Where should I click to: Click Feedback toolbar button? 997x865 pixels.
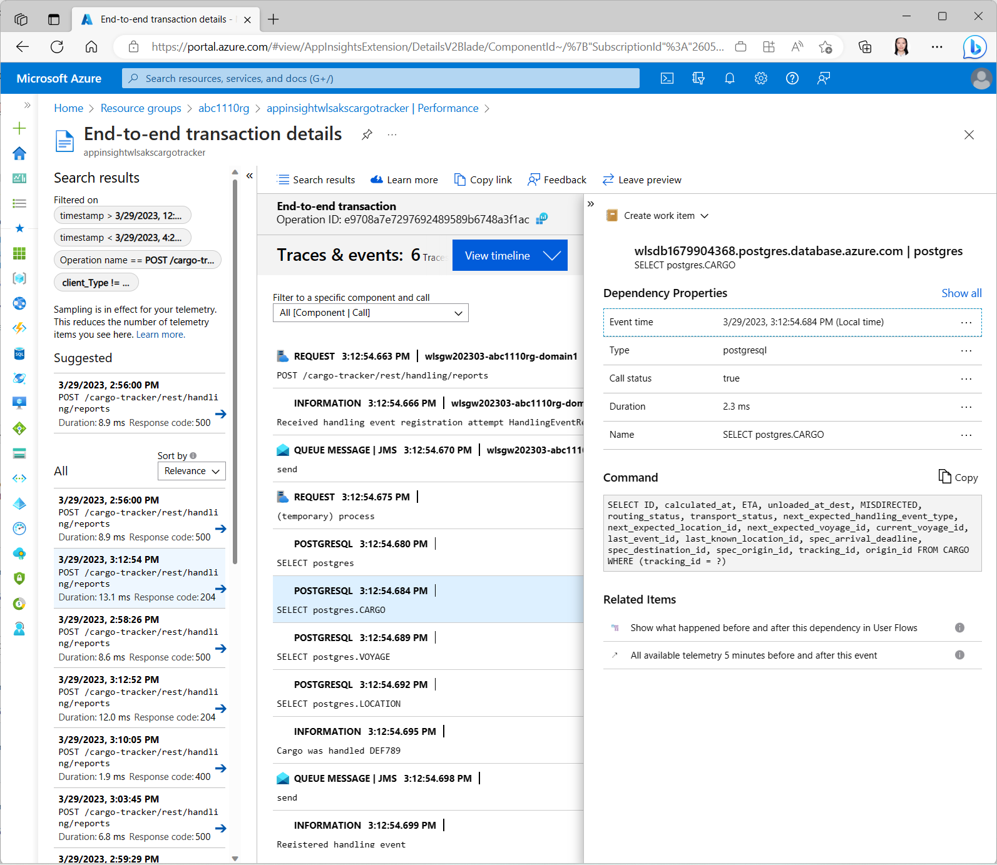[x=557, y=180]
